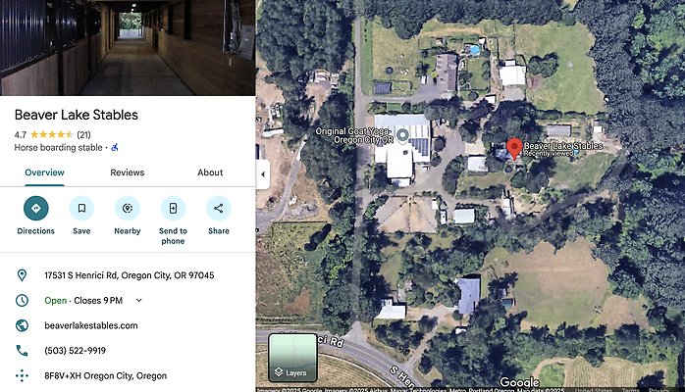Select the Original Goat Yoga map marker
685x392 pixels.
tap(402, 134)
